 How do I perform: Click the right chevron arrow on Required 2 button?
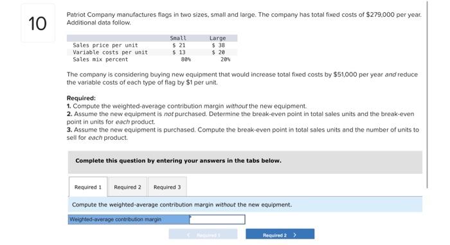294,235
